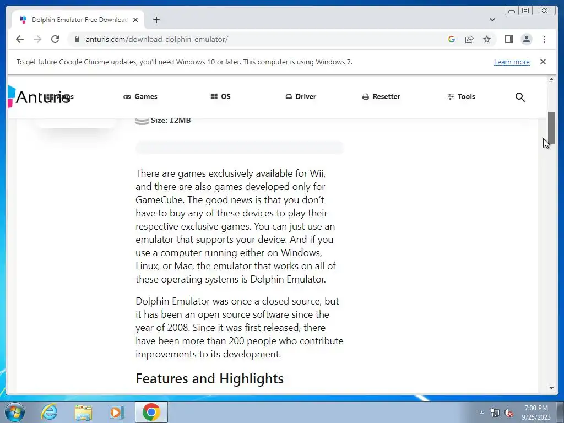564x423 pixels.
Task: View site information padlock icon
Action: 77,39
